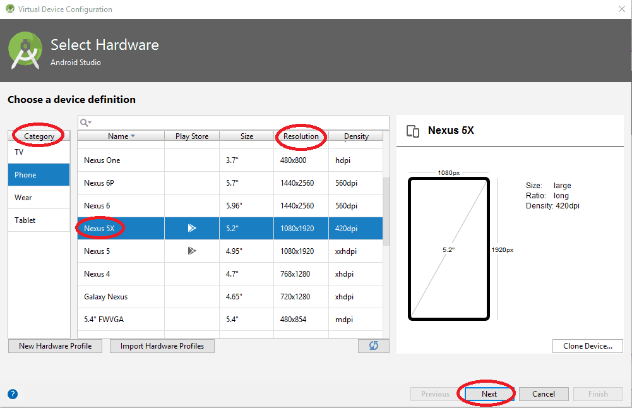
Task: Click the search magnifier icon in search field
Action: (x=85, y=123)
